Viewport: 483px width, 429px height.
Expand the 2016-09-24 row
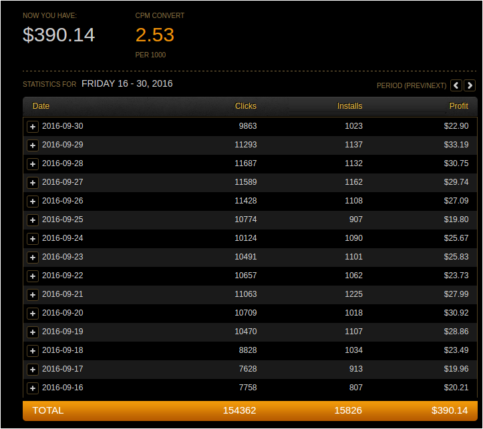(33, 239)
